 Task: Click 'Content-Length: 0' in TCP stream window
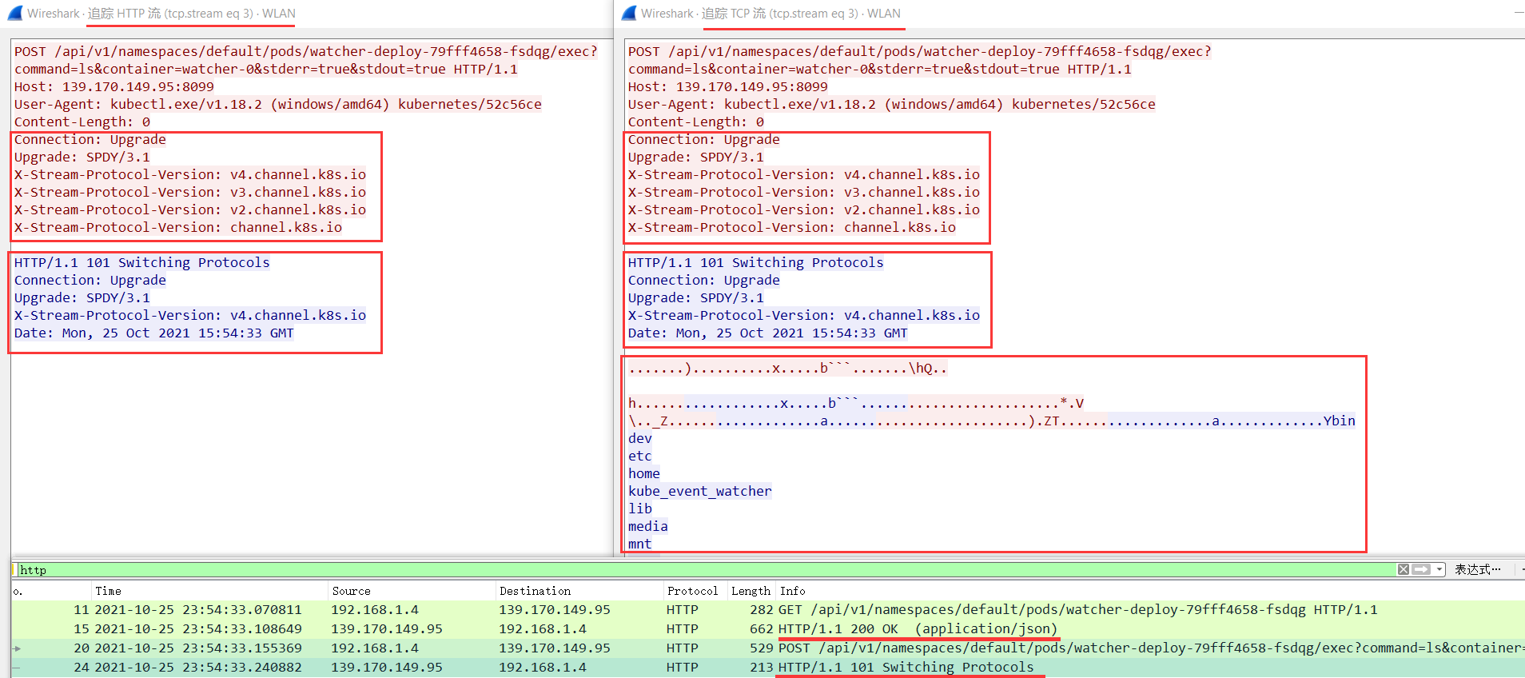pos(695,122)
